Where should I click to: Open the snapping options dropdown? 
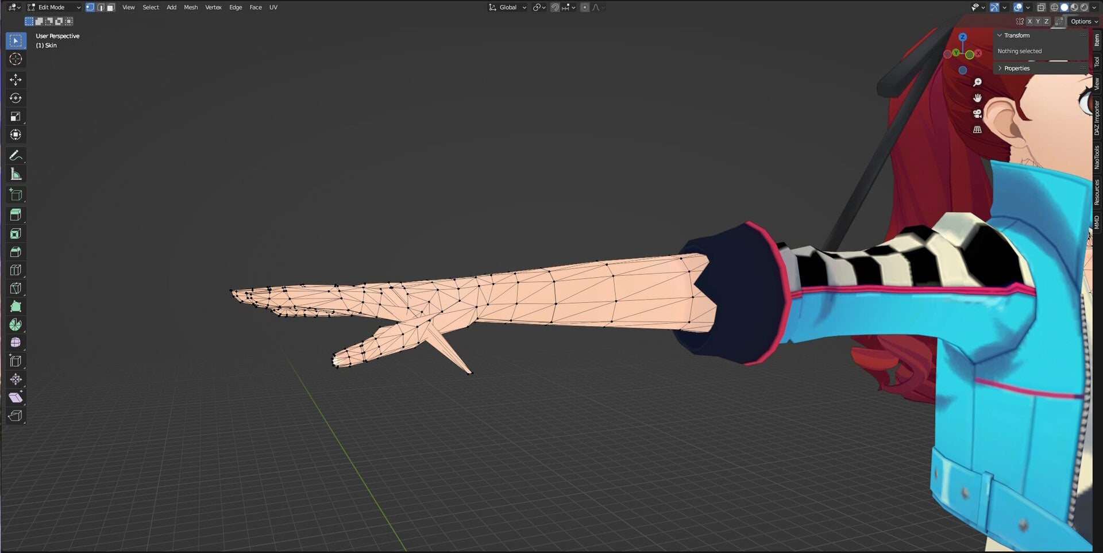point(569,7)
